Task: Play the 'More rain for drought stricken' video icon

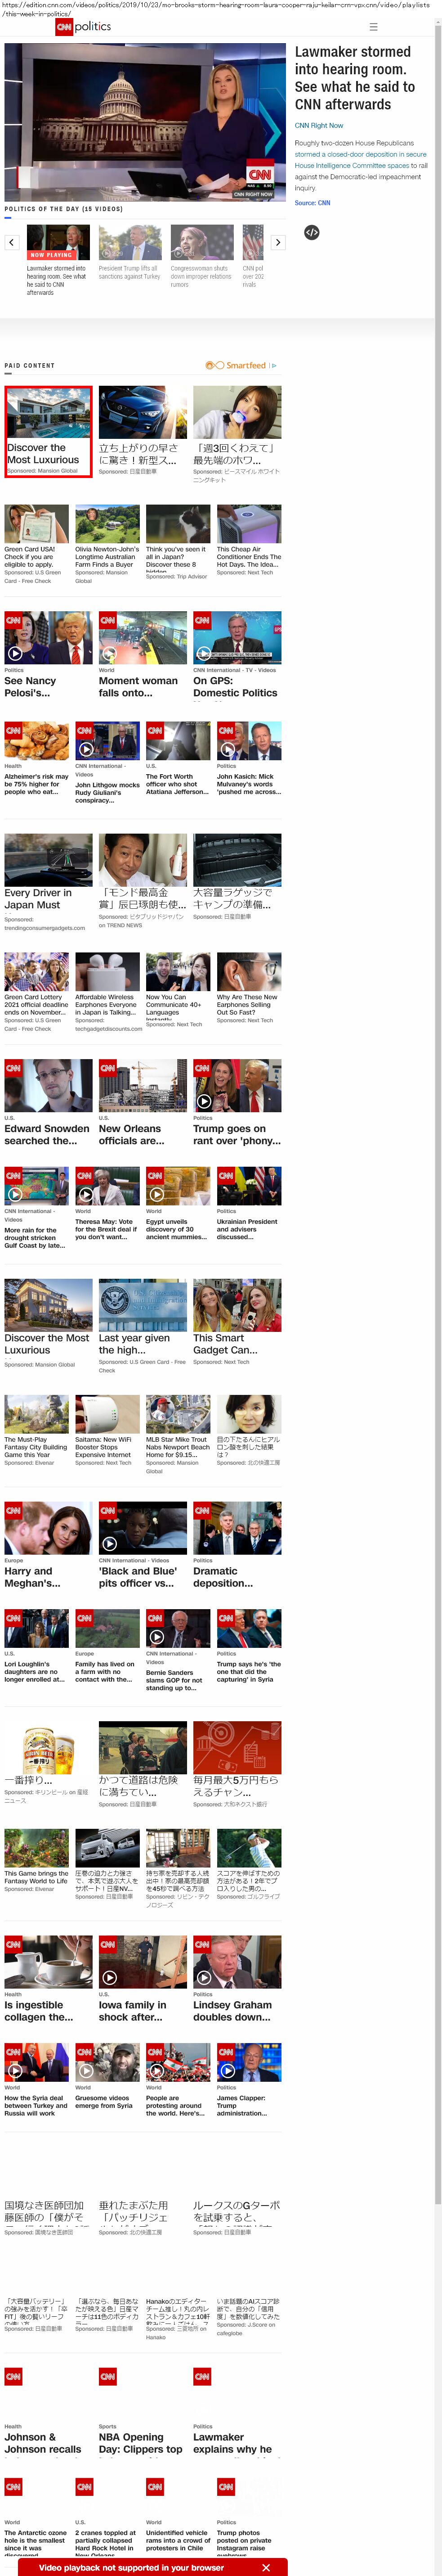Action: [15, 1194]
